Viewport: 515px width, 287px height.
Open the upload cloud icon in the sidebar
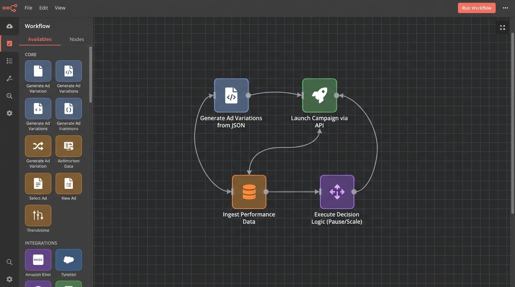click(9, 26)
